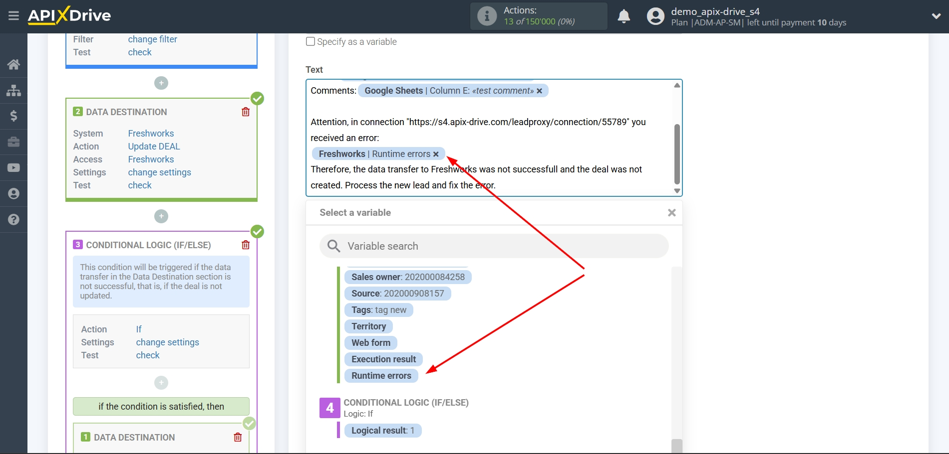Open video tutorials YouTube icon
Viewport: 949px width, 454px height.
pyautogui.click(x=13, y=168)
